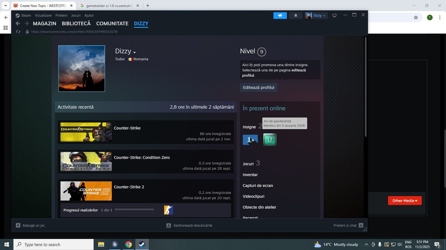Screen dimensions: 446x250
Task: Click the CS2 achievement icon
Action: [x=169, y=210]
